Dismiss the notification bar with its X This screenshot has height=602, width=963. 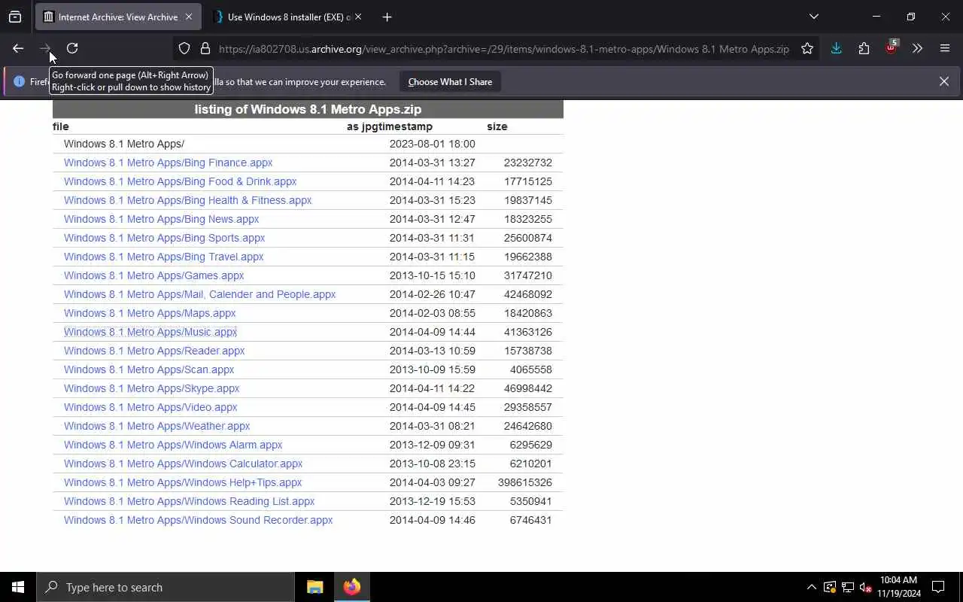(943, 81)
